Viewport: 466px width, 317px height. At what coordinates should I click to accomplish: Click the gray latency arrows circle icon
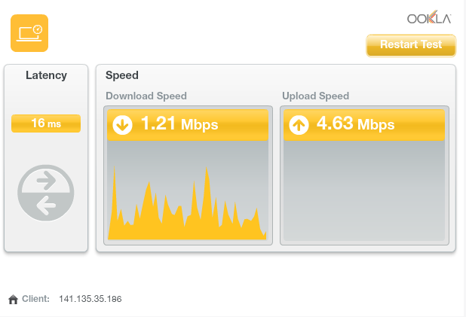point(46,193)
